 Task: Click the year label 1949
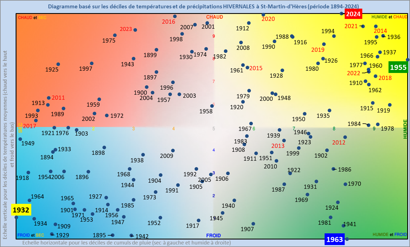click(x=28, y=143)
